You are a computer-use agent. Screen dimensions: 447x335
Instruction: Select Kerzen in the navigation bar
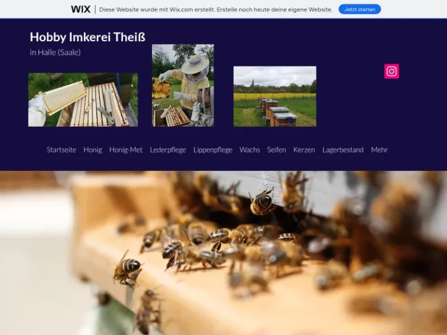pyautogui.click(x=304, y=150)
